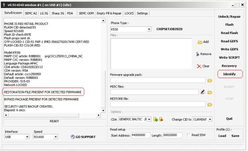Viewport: 248px width, 151px height.
Task: Click the MISC files edit pencil icon
Action: click(x=203, y=92)
